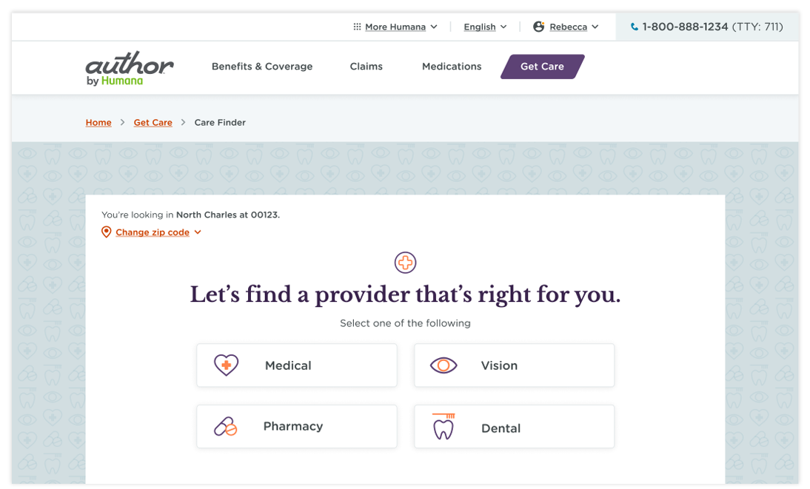Click the author by Humana logo
Image resolution: width=810 pixels, height=489 pixels.
(129, 68)
